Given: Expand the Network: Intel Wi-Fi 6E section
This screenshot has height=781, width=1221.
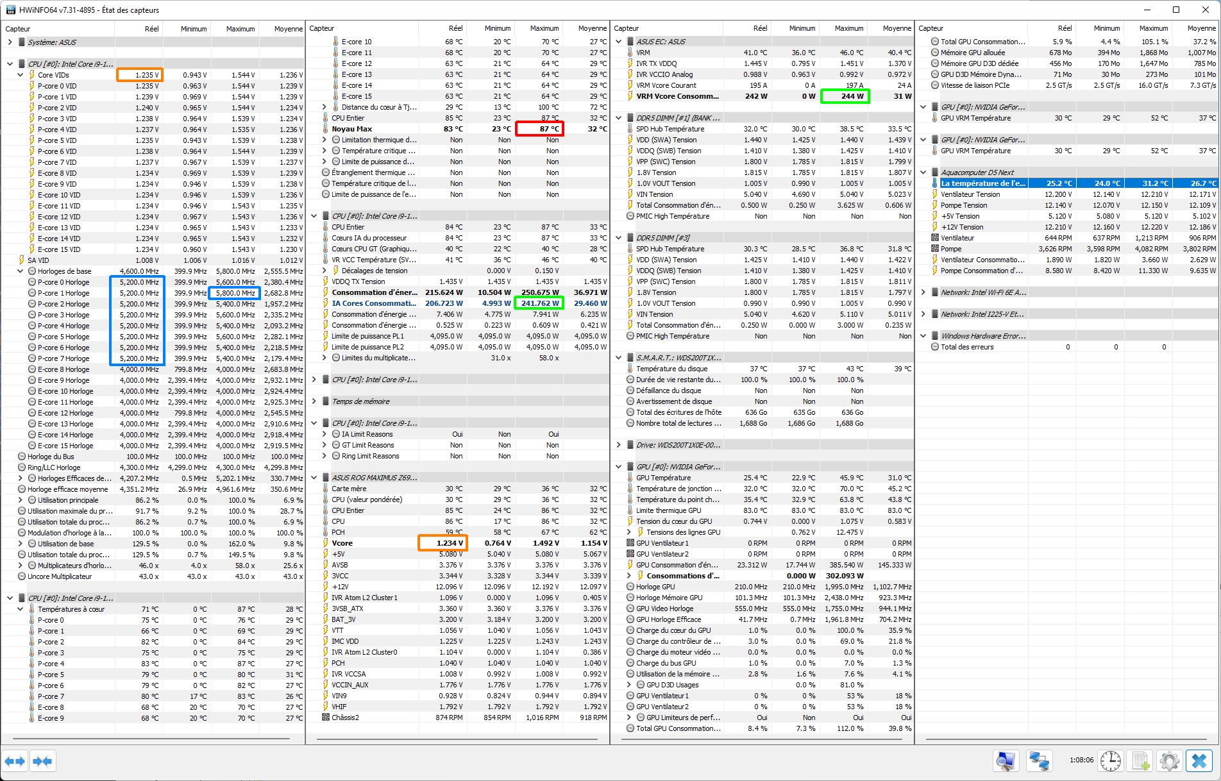Looking at the screenshot, I should pos(923,292).
